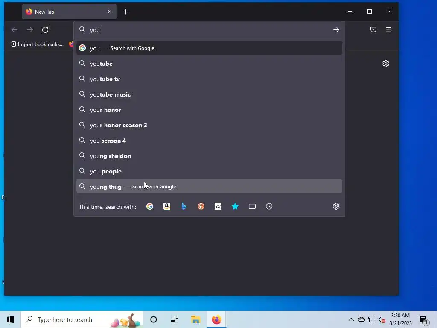This screenshot has height=328, width=437.
Task: Pick the "young thug" suggestion
Action: click(209, 186)
